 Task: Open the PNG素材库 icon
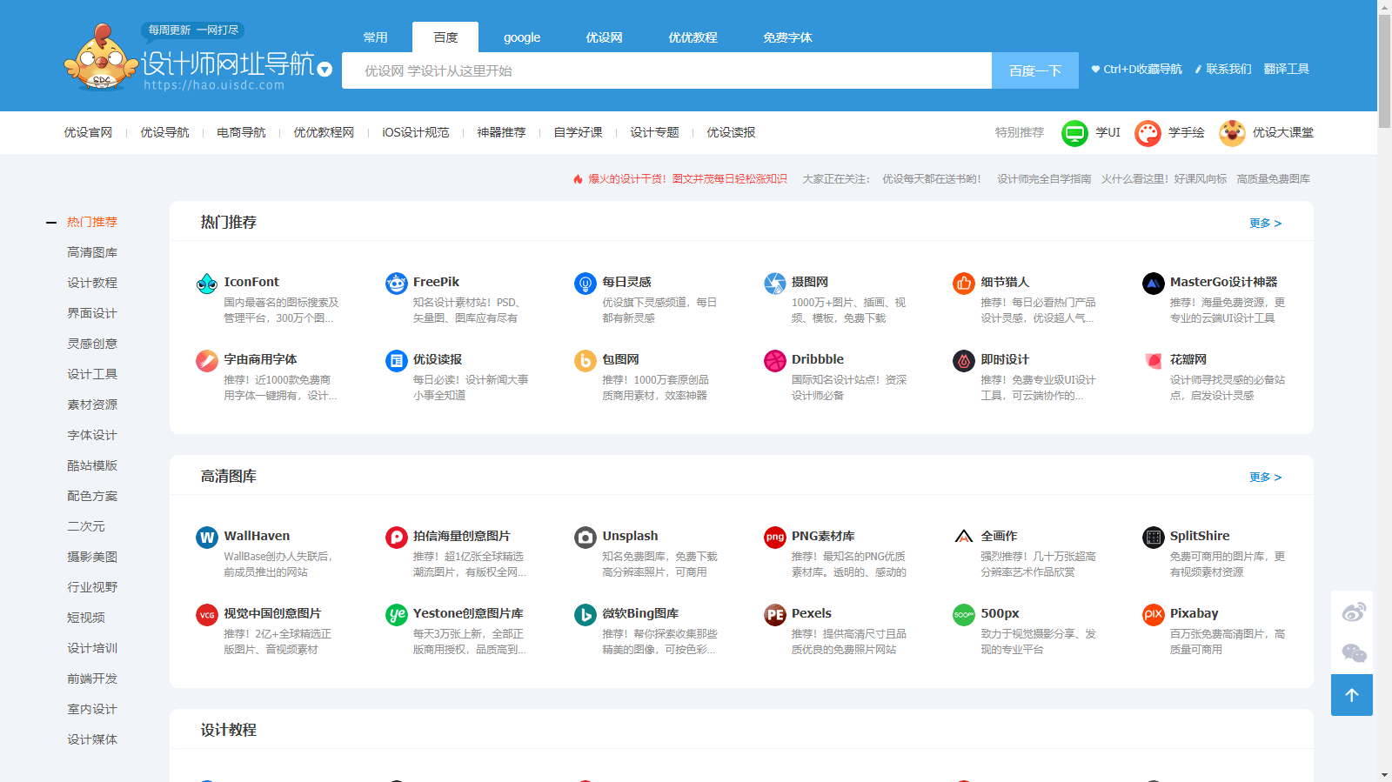point(775,538)
